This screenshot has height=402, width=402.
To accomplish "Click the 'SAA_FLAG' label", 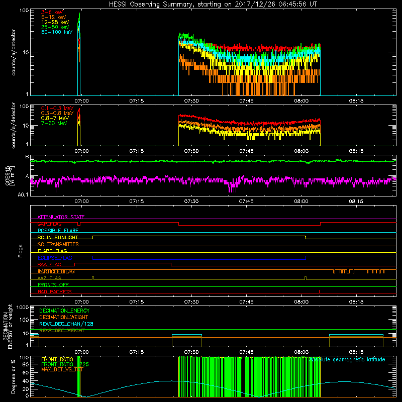I will click(x=49, y=264).
